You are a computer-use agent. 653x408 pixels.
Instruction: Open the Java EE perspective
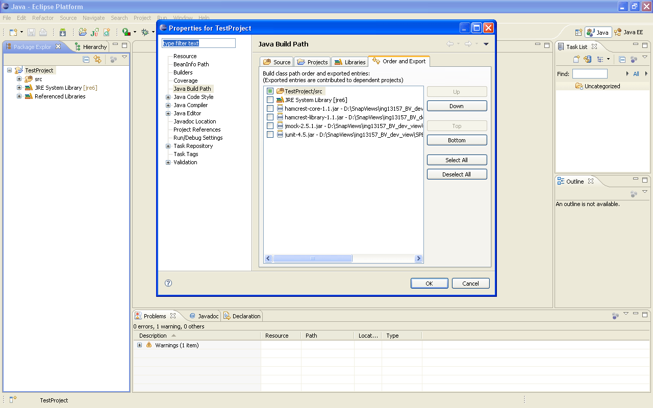click(629, 32)
